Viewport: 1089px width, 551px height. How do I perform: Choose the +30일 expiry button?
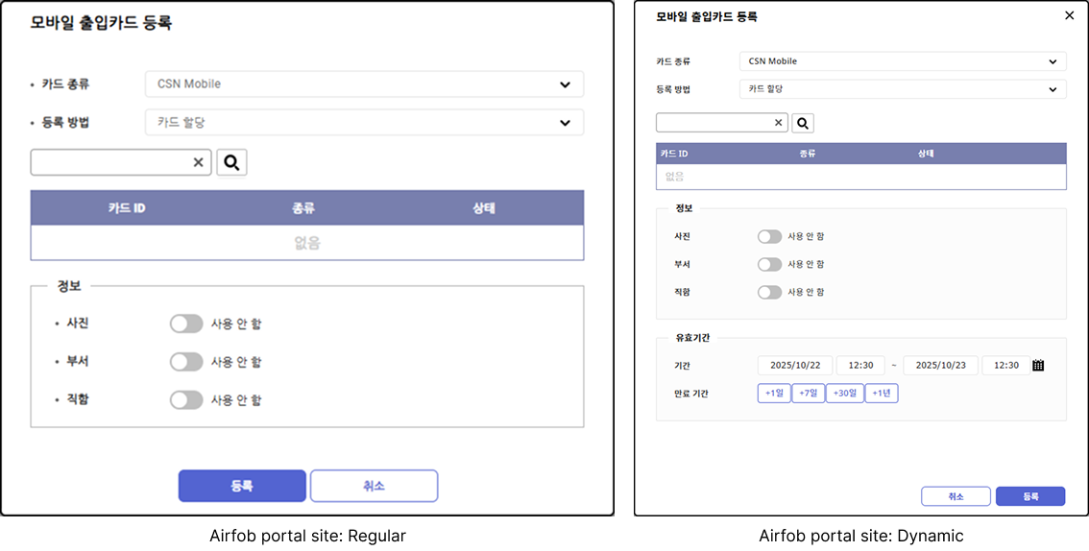click(x=844, y=394)
